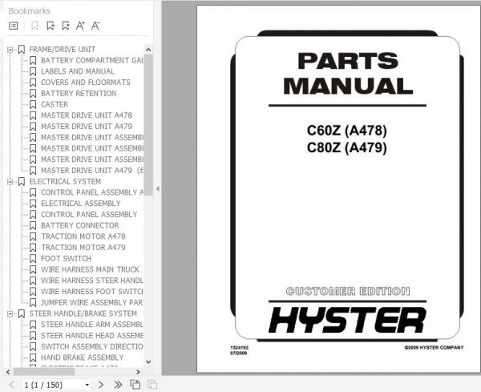481x392 pixels.
Task: Select the BATTERY RETENTION bookmark
Action: pyautogui.click(x=79, y=94)
